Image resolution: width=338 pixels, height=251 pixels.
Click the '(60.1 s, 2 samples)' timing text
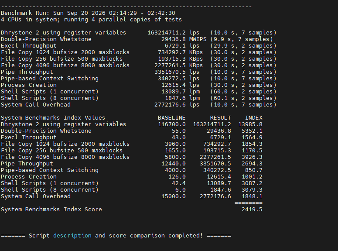243,98
